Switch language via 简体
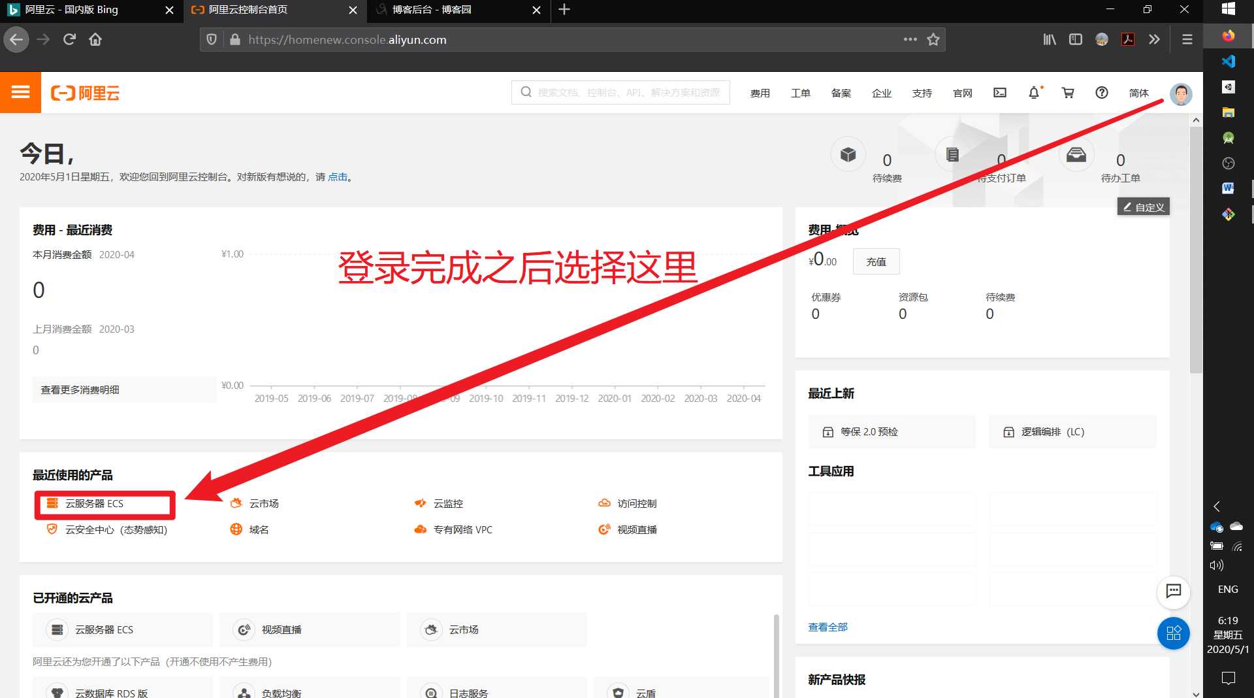Image resolution: width=1254 pixels, height=698 pixels. pos(1138,93)
